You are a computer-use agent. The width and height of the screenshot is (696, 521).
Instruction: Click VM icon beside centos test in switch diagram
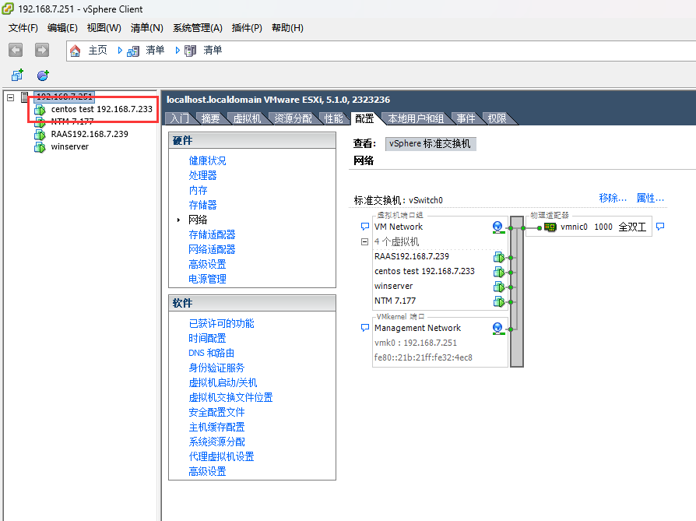(x=499, y=272)
